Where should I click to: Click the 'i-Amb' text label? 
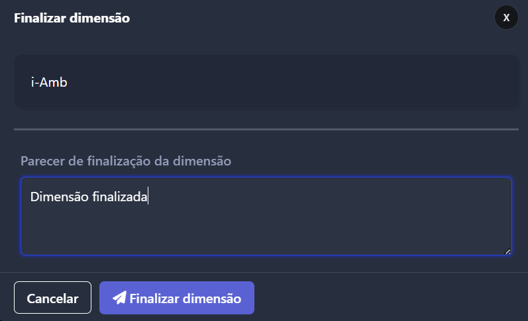tap(49, 82)
